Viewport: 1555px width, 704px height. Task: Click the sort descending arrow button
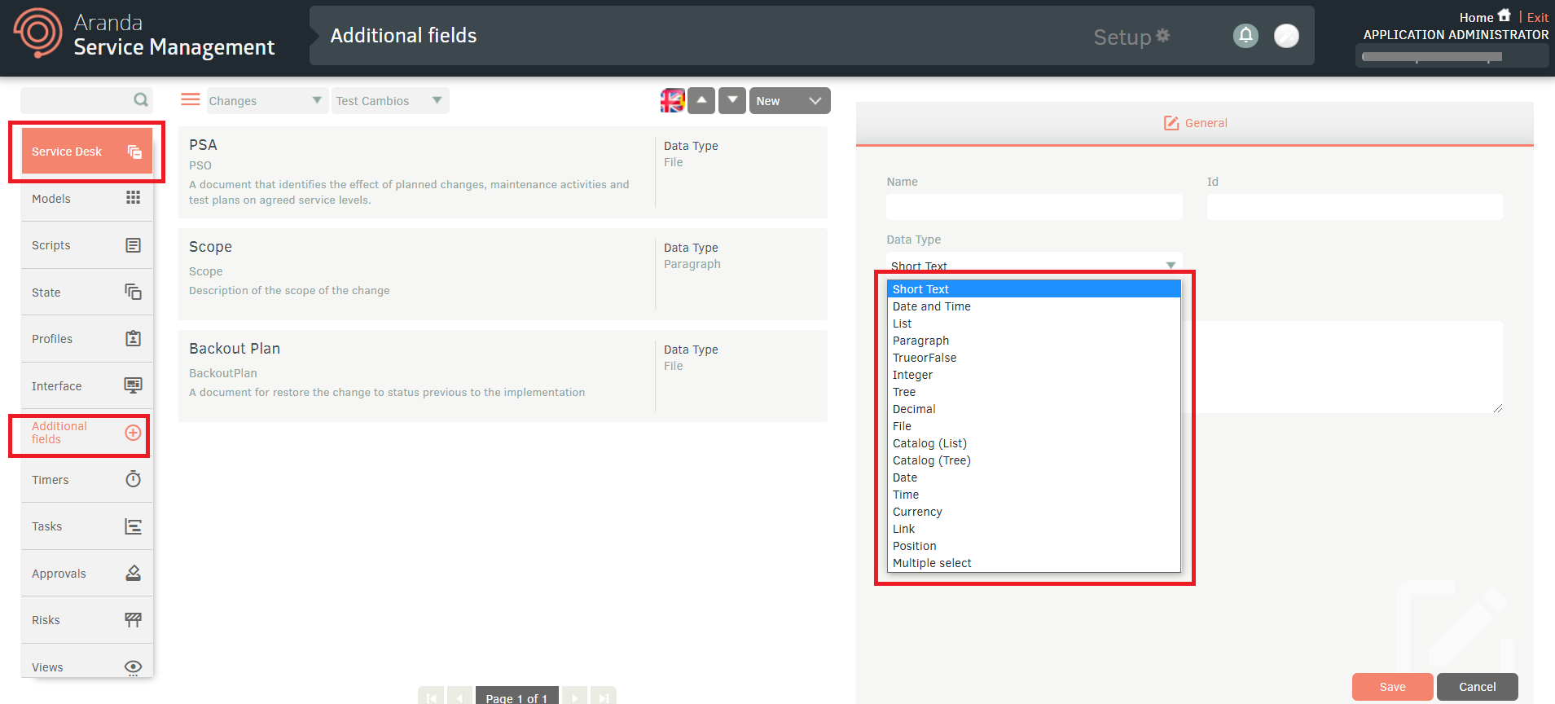732,100
